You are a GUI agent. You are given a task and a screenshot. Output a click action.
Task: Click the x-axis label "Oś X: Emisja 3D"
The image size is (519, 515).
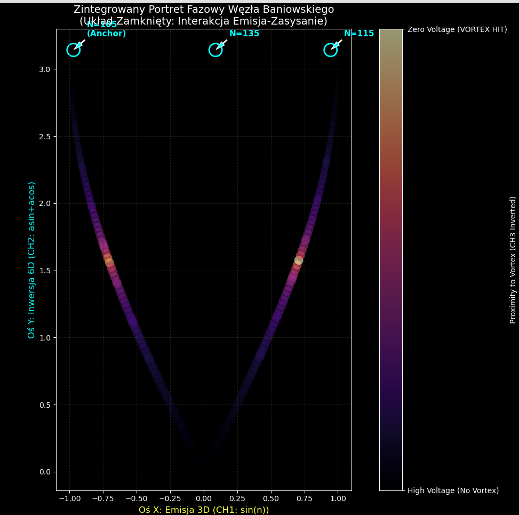pos(204,510)
